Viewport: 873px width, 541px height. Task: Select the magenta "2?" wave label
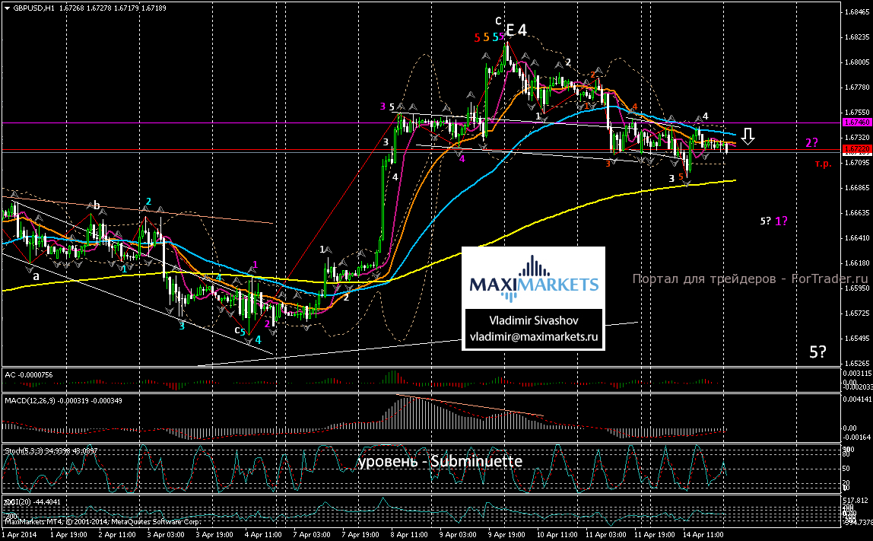[811, 143]
